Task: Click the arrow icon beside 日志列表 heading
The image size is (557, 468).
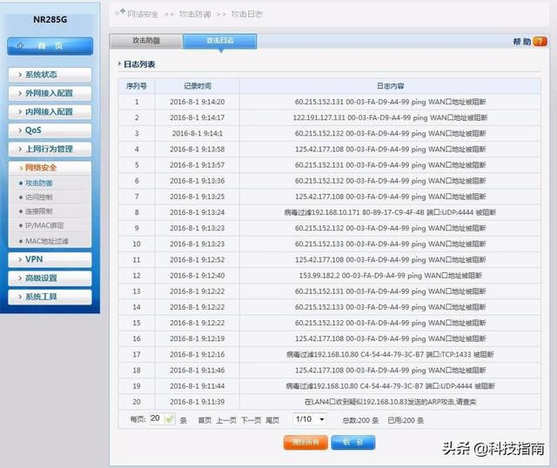Action: [120, 64]
